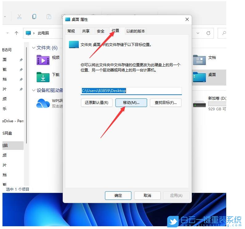Image resolution: width=245 pixels, height=229 pixels.
Task: Click the Cut scissors icon in Explorer toolbar
Action: [x=19, y=17]
